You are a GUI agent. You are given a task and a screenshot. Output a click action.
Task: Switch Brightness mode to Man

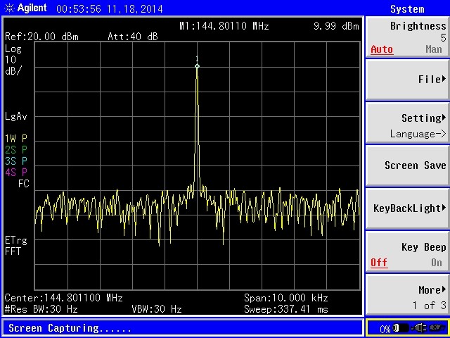[434, 49]
